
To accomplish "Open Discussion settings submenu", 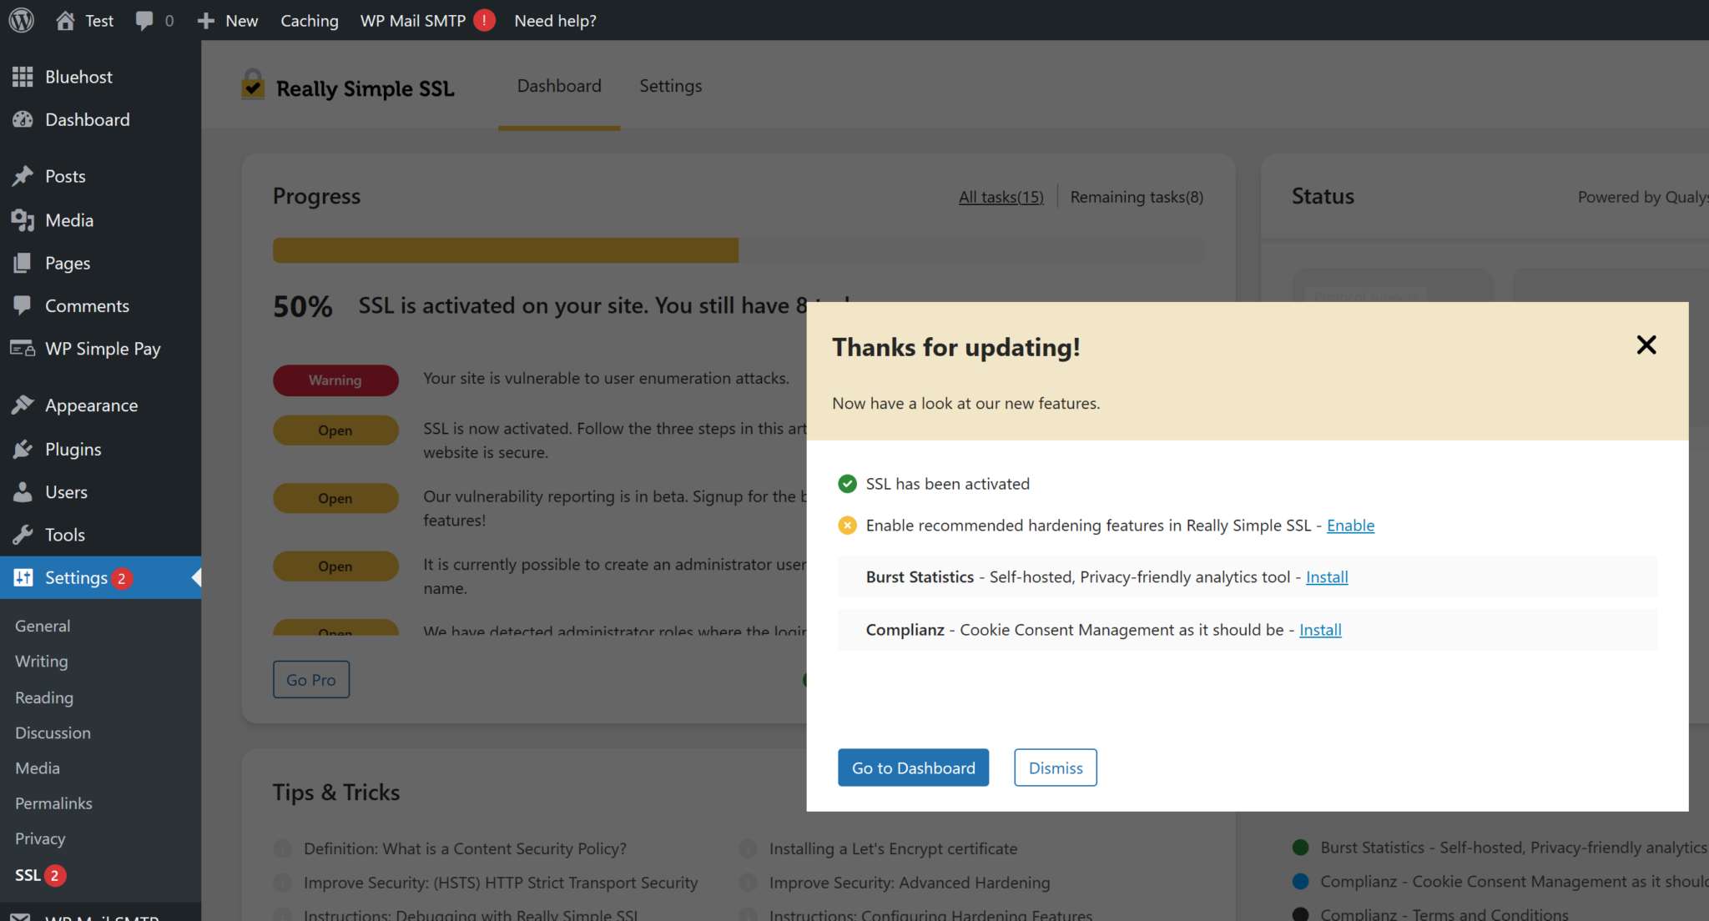I will tap(53, 732).
